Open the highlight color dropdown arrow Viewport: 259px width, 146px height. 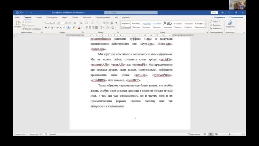pyautogui.click(x=76, y=28)
